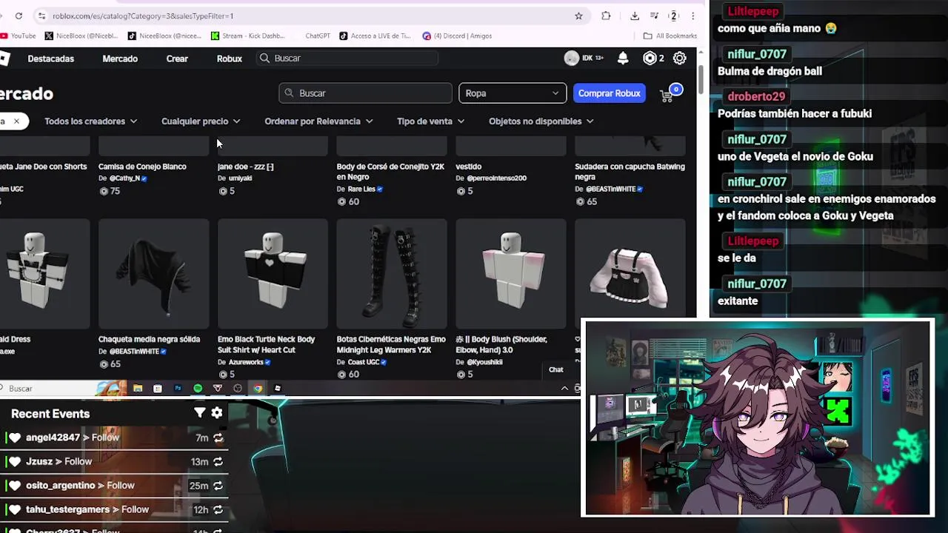
Task: Open the Chat panel button
Action: coord(555,369)
